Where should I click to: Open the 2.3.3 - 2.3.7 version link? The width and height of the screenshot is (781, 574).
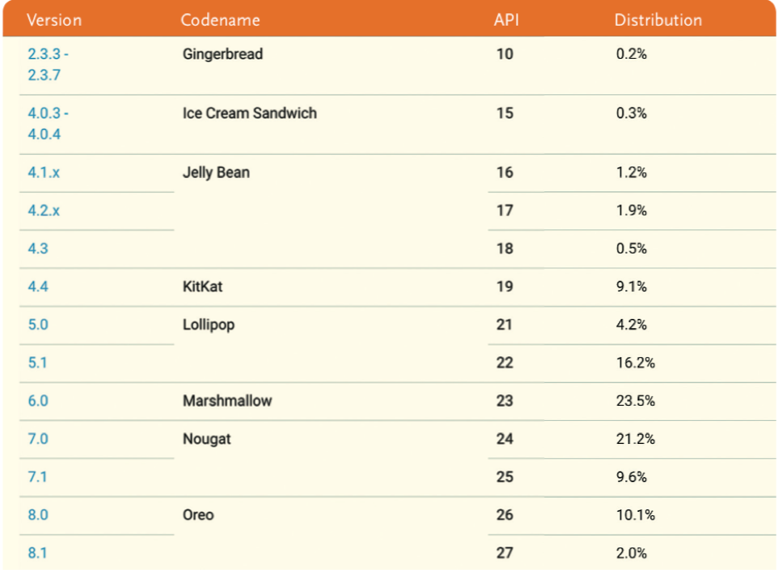(48, 65)
